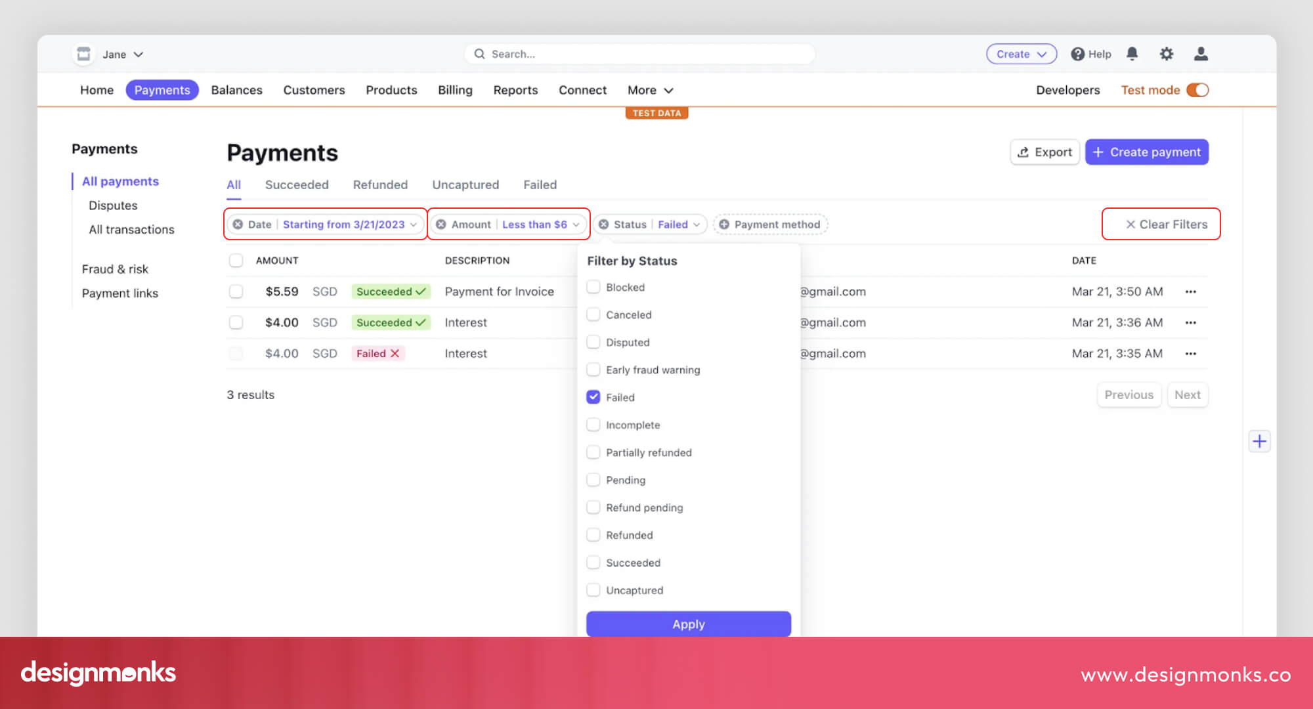Open the More navigation dropdown
This screenshot has height=709, width=1313.
650,90
